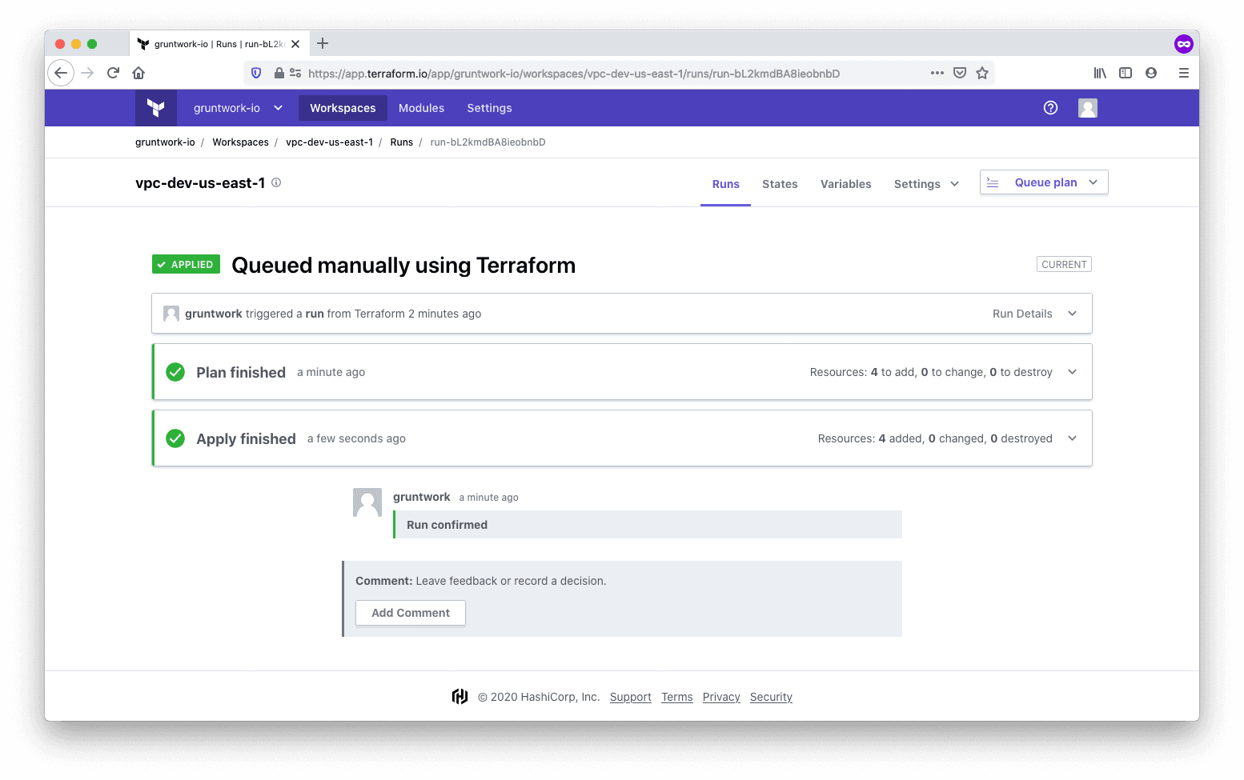This screenshot has width=1244, height=780.
Task: Click the workspace info icon beside vpc-dev-us-east-1
Action: click(276, 182)
